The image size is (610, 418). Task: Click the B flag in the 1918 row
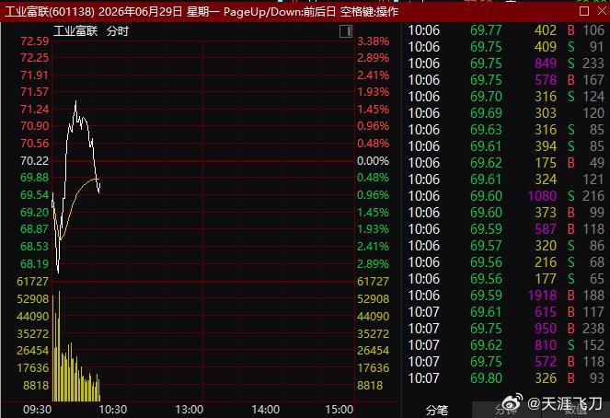(570, 296)
